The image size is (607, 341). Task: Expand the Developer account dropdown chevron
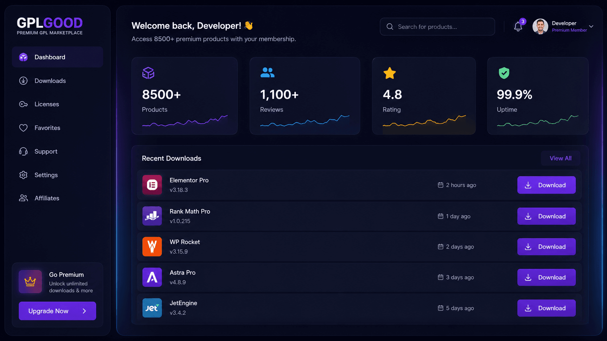coord(591,26)
